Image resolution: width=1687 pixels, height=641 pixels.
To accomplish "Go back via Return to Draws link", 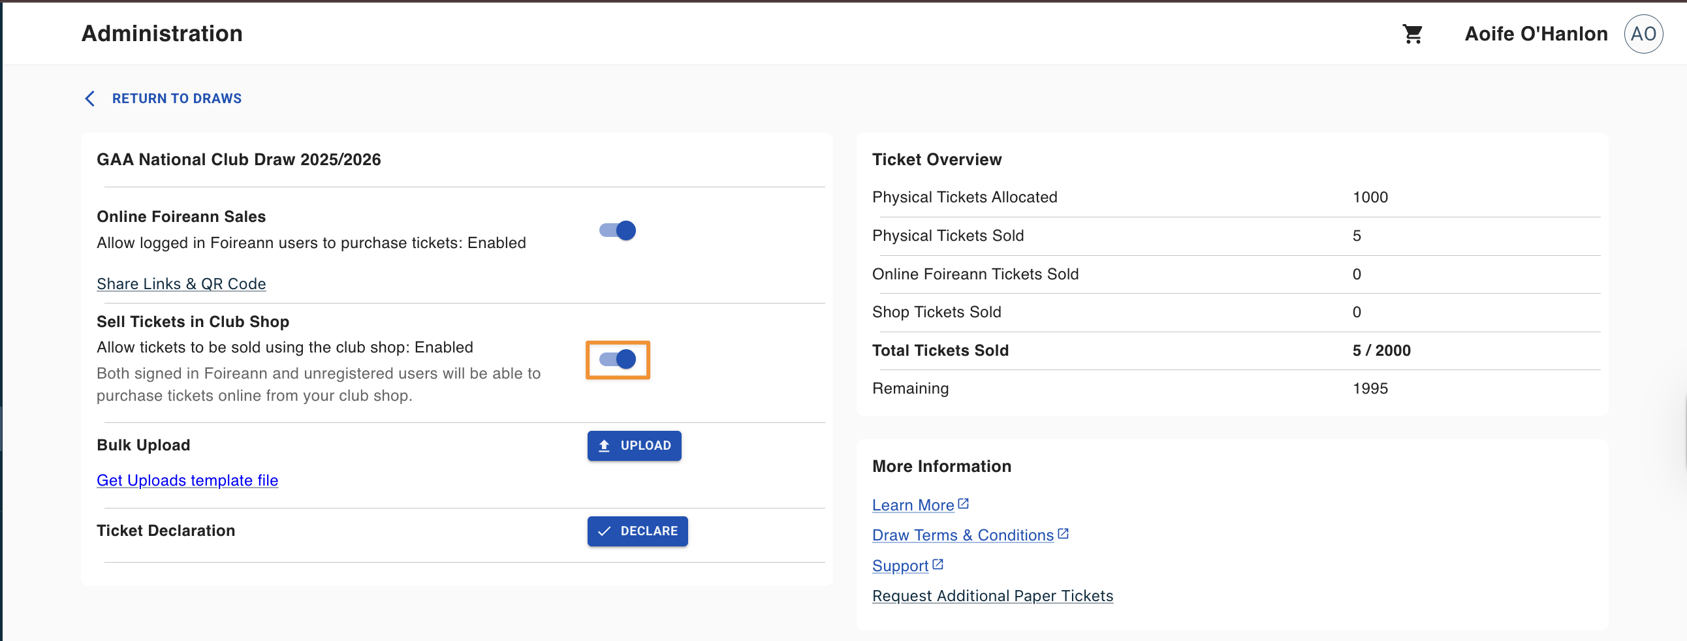I will (177, 98).
